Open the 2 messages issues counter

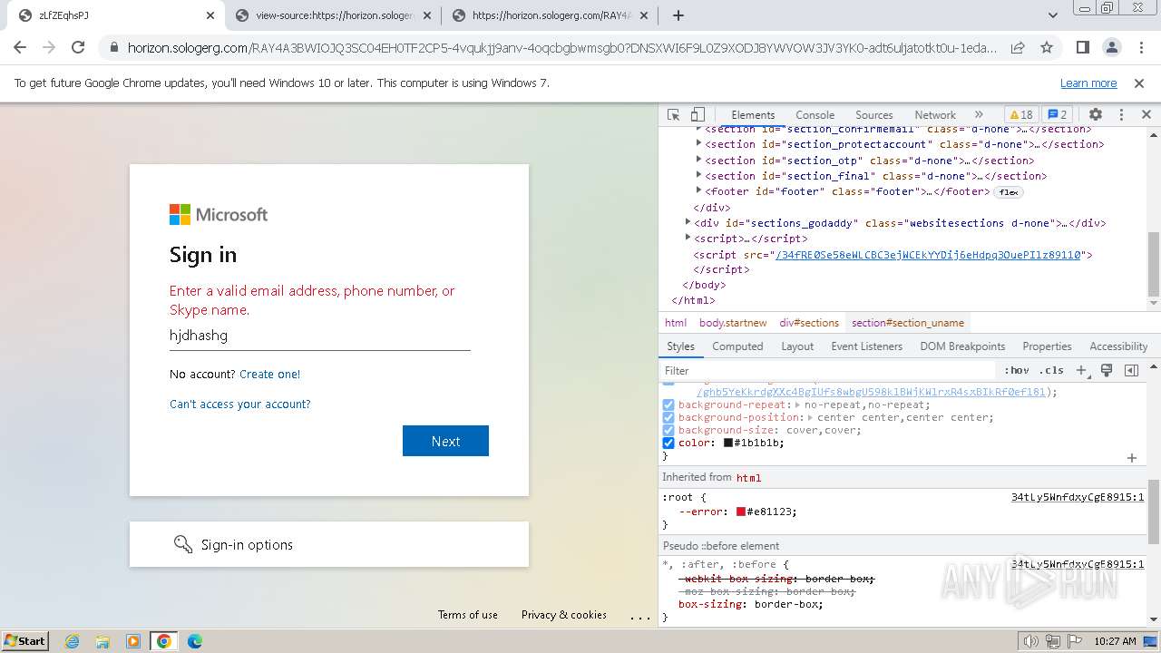[1058, 115]
